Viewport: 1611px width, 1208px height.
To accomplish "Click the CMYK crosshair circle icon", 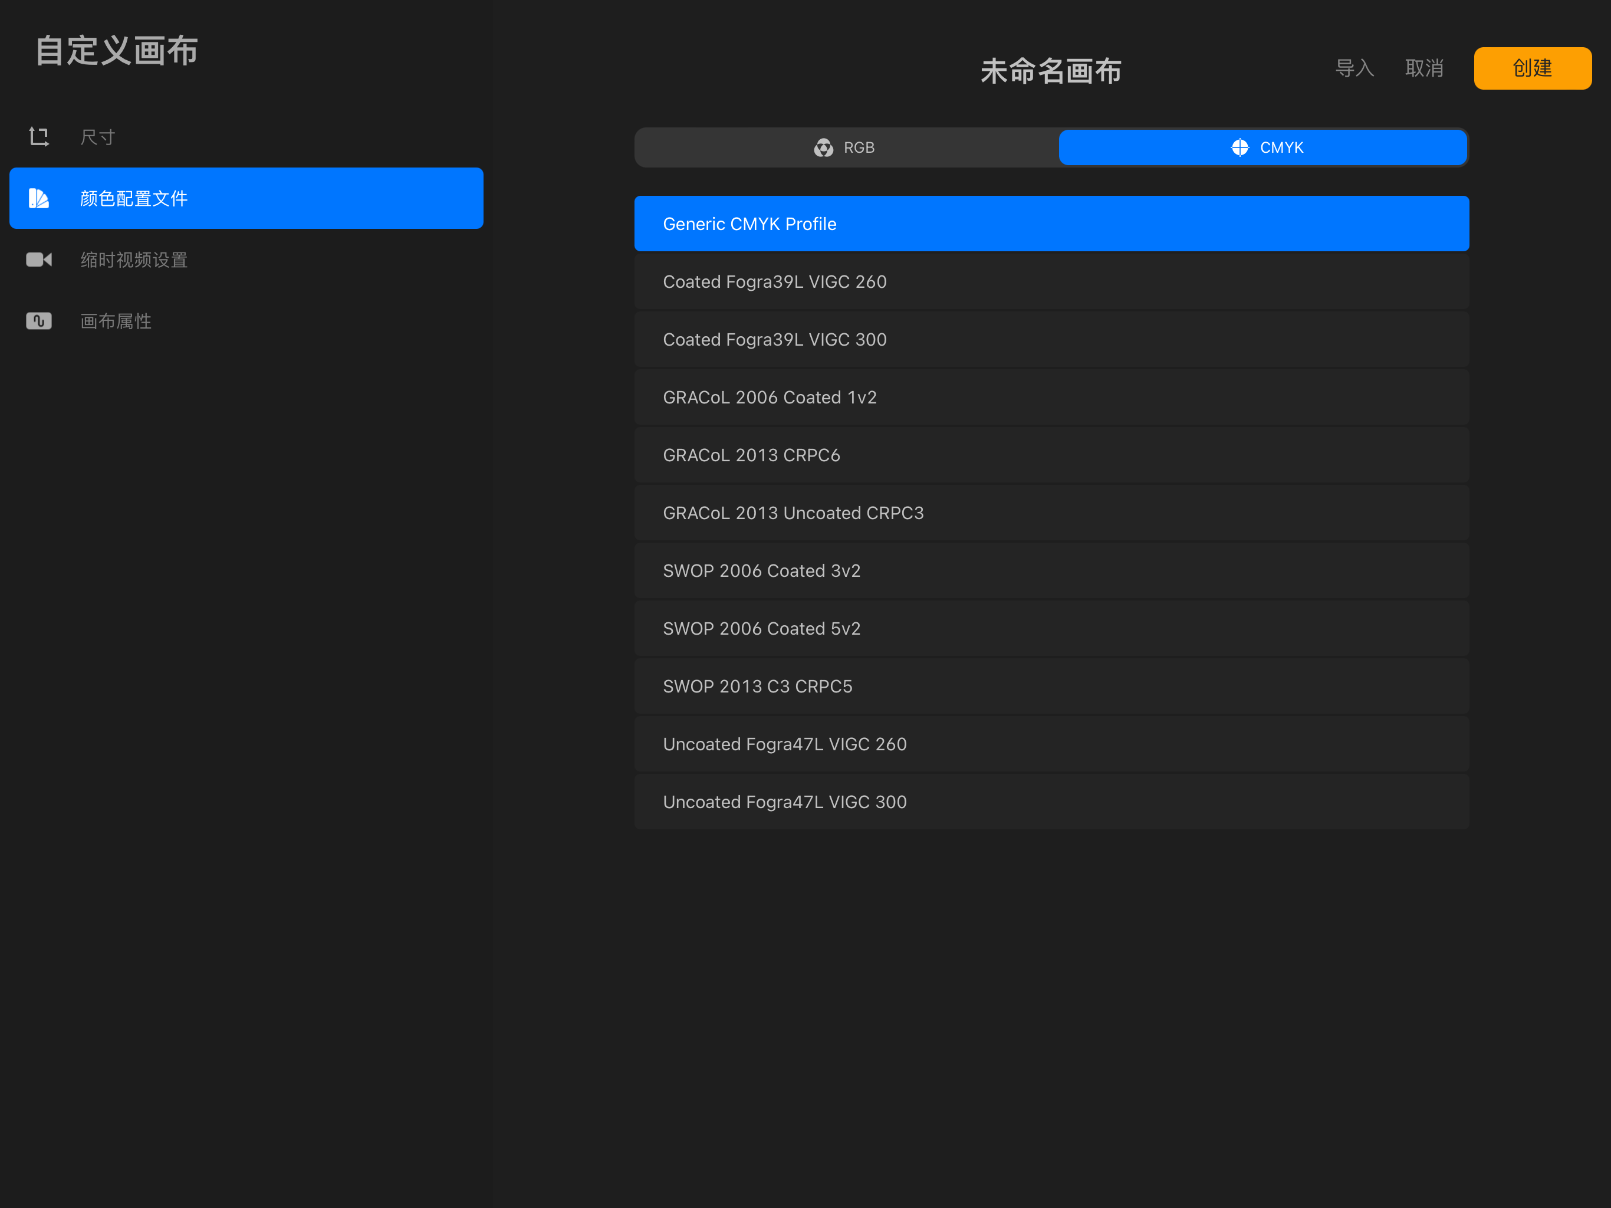I will point(1240,148).
